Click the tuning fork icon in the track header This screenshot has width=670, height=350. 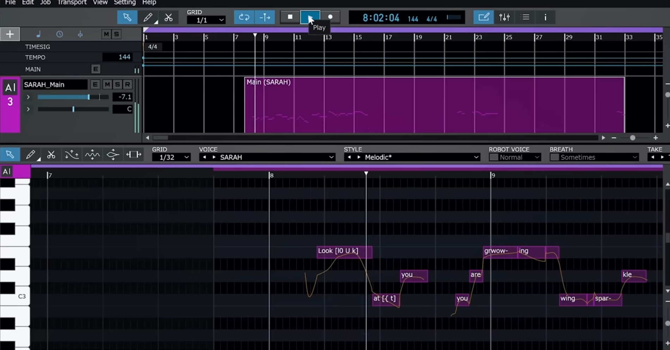coord(80,34)
